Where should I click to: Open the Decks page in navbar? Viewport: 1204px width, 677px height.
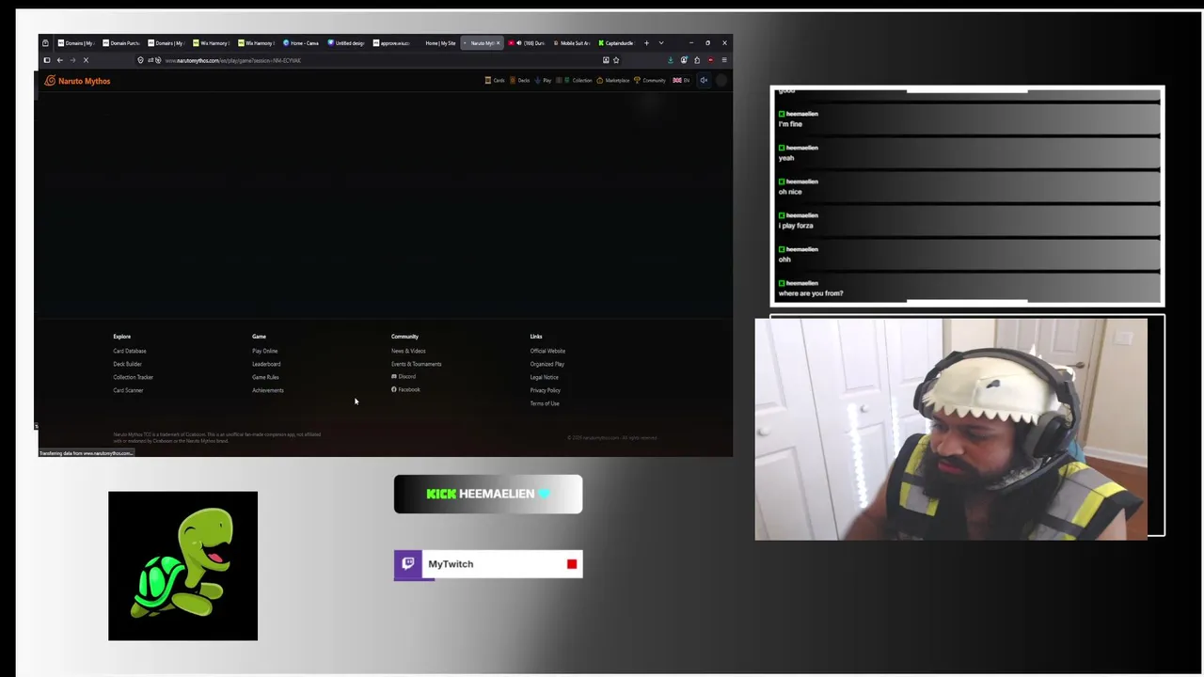pyautogui.click(x=520, y=81)
